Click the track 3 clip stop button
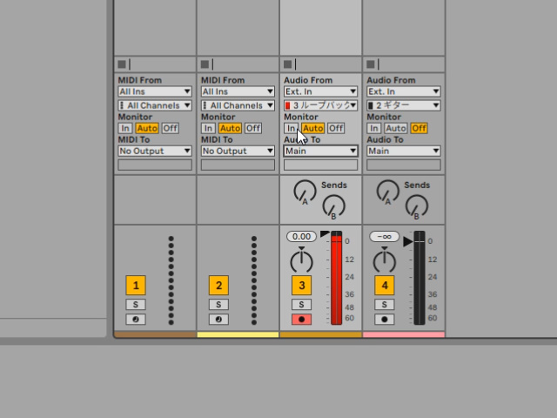557x418 pixels. [x=288, y=64]
